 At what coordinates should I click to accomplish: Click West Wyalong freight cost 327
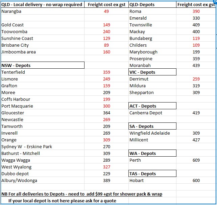(x=106, y=167)
